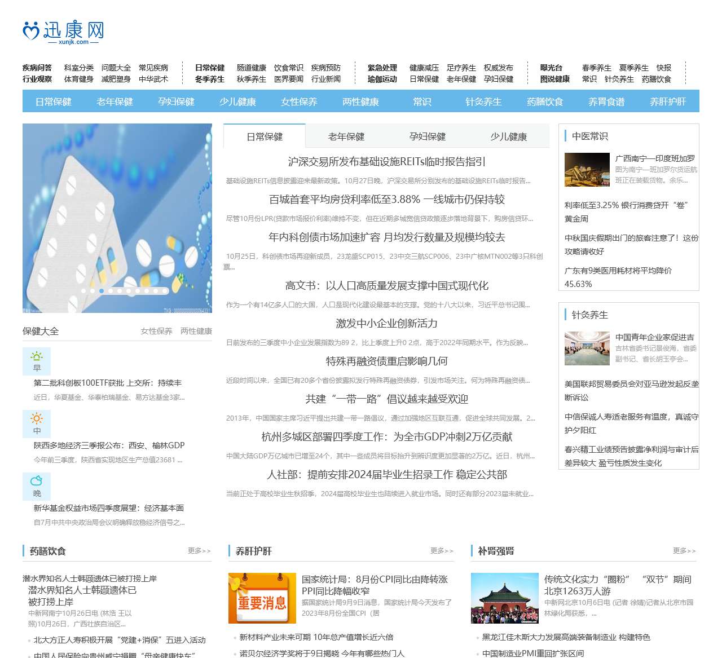Open the Temple of Heaven news thumbnail
Viewport: 722px width, 658px height.
504,598
